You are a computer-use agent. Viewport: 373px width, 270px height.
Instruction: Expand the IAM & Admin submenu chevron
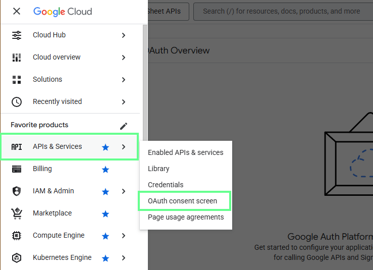click(124, 191)
